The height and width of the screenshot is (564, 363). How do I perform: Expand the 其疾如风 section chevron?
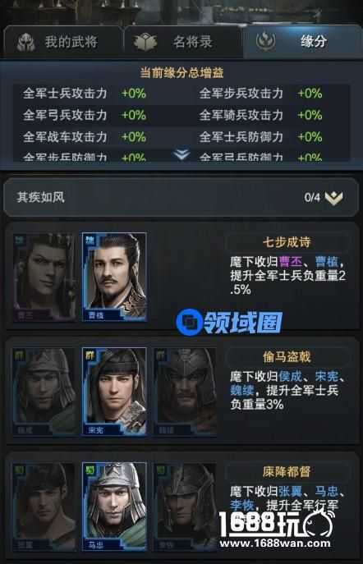334,198
